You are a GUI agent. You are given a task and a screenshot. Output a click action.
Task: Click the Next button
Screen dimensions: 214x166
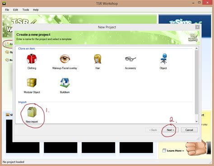pyautogui.click(x=170, y=130)
